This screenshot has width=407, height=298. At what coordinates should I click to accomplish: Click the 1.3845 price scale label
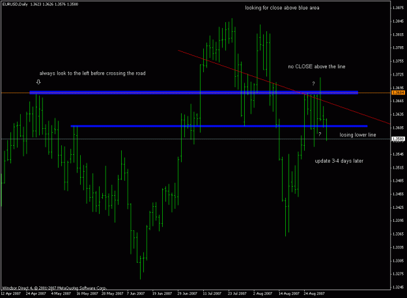point(398,21)
